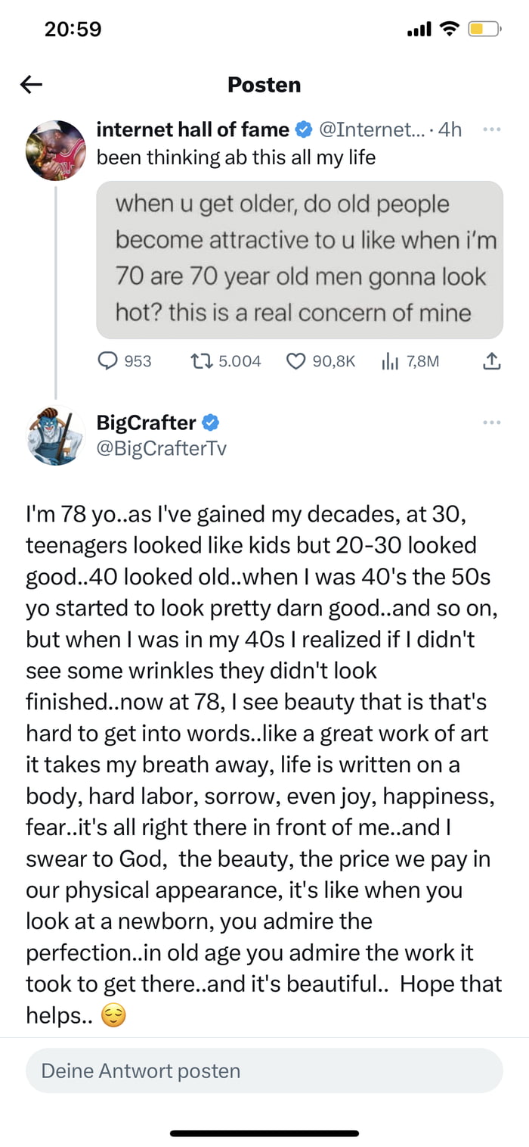
Task: Open the internet hall of fame profile name
Action: pyautogui.click(x=193, y=130)
